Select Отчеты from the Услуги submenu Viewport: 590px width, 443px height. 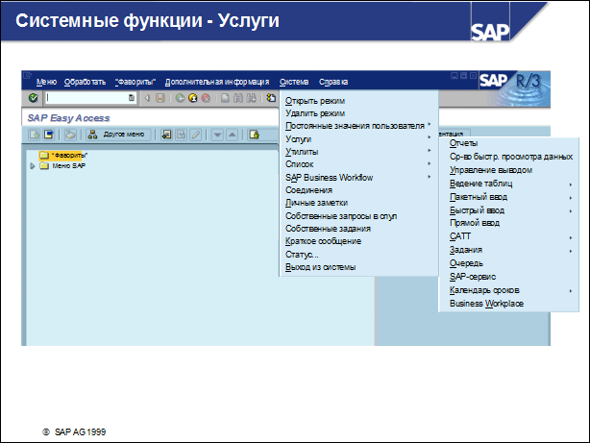463,143
